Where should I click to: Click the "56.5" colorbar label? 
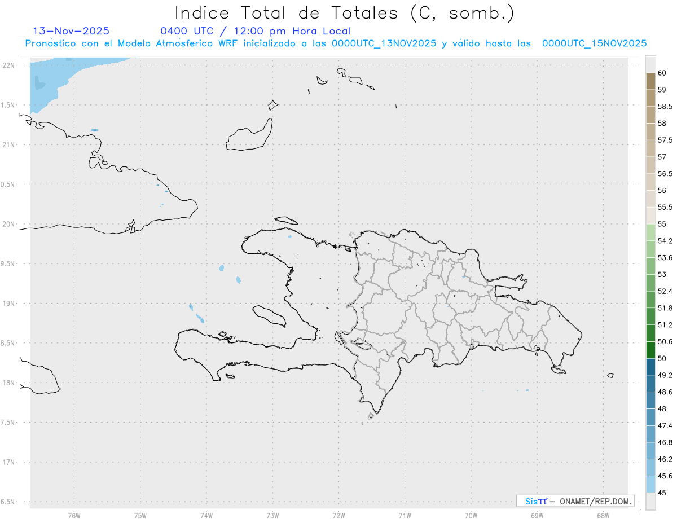[665, 173]
